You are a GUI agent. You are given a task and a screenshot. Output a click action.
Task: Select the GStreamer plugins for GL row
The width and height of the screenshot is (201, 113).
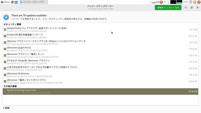[x=100, y=49]
